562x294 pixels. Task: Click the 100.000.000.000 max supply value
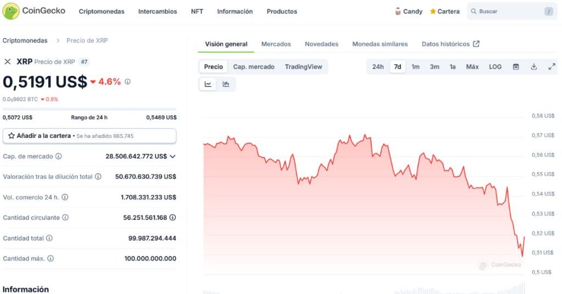[150, 258]
